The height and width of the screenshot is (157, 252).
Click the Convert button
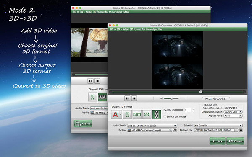(235, 141)
